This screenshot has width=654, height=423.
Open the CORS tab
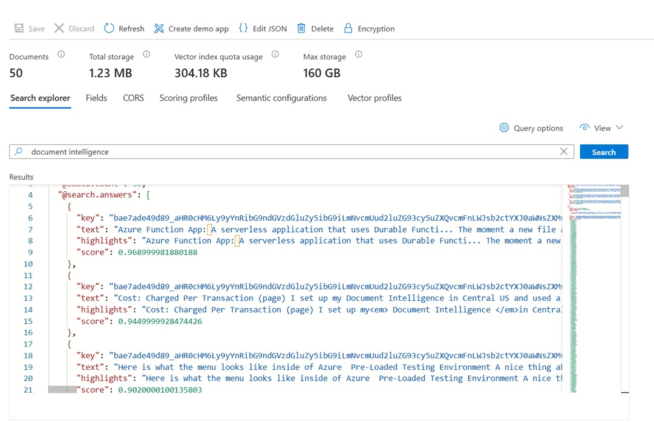coord(134,98)
